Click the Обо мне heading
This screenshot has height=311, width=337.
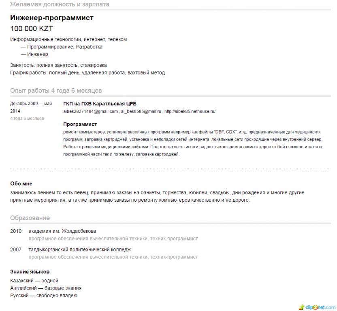point(21,184)
